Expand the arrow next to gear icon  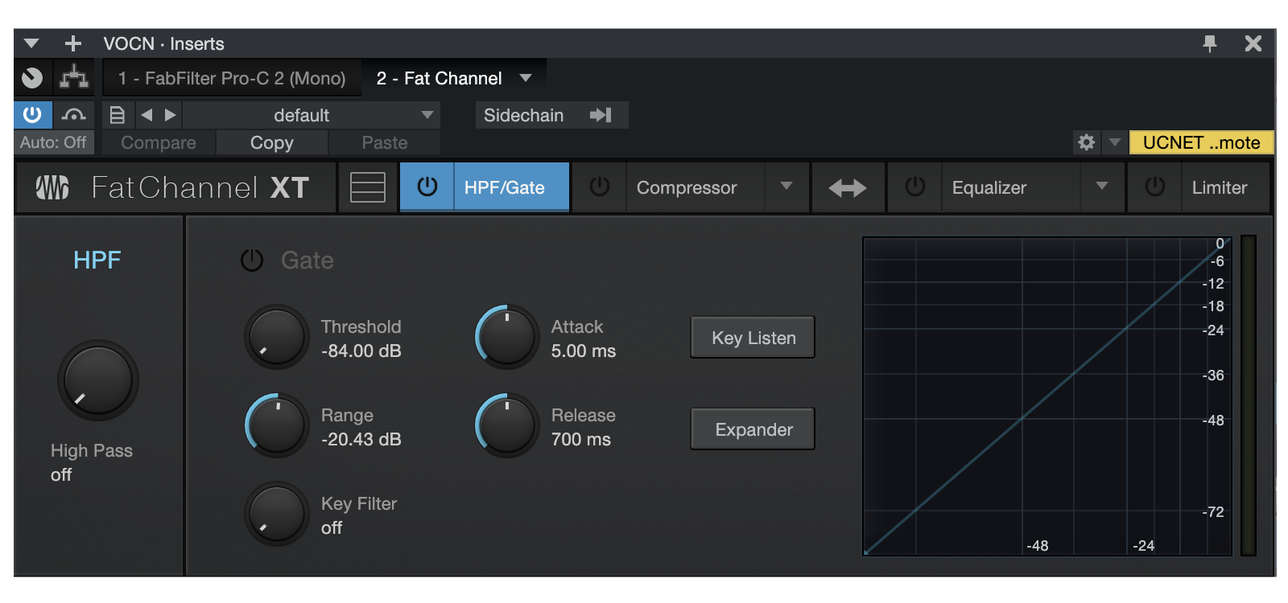click(1114, 142)
